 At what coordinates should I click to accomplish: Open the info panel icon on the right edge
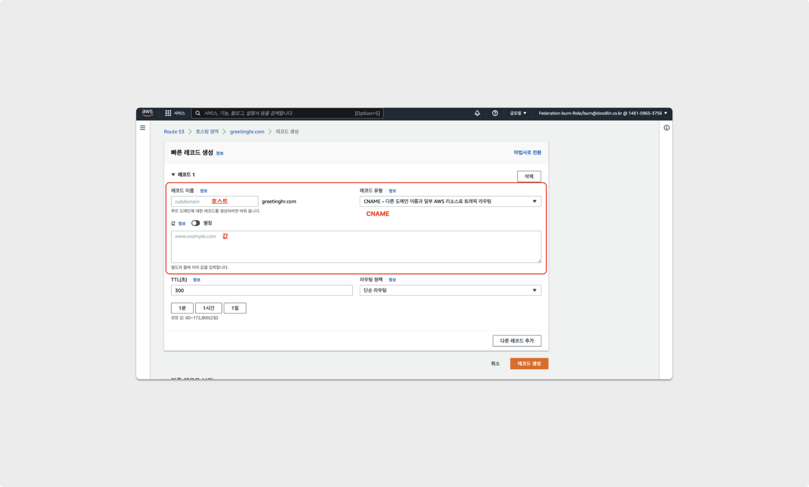tap(666, 127)
